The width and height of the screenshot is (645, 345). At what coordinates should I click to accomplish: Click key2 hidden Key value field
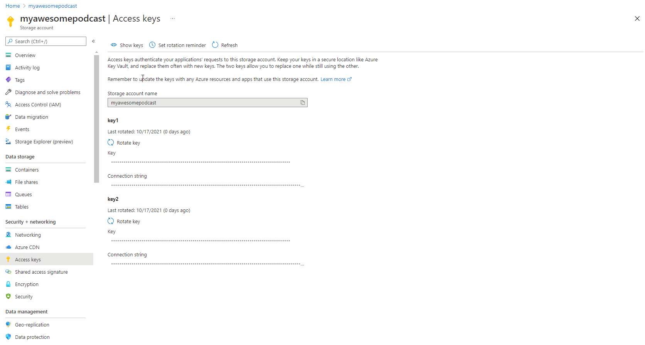[200, 241]
